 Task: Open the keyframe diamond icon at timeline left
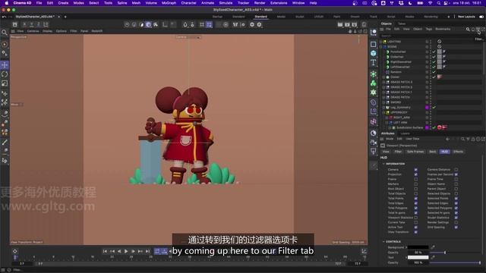click(x=15, y=251)
